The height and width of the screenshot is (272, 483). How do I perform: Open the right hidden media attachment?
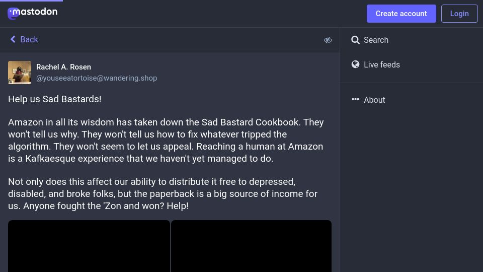tap(252, 246)
